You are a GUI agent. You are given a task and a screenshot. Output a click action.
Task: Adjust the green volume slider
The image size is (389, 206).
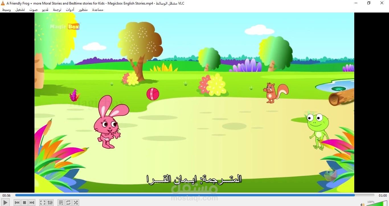pyautogui.click(x=377, y=203)
